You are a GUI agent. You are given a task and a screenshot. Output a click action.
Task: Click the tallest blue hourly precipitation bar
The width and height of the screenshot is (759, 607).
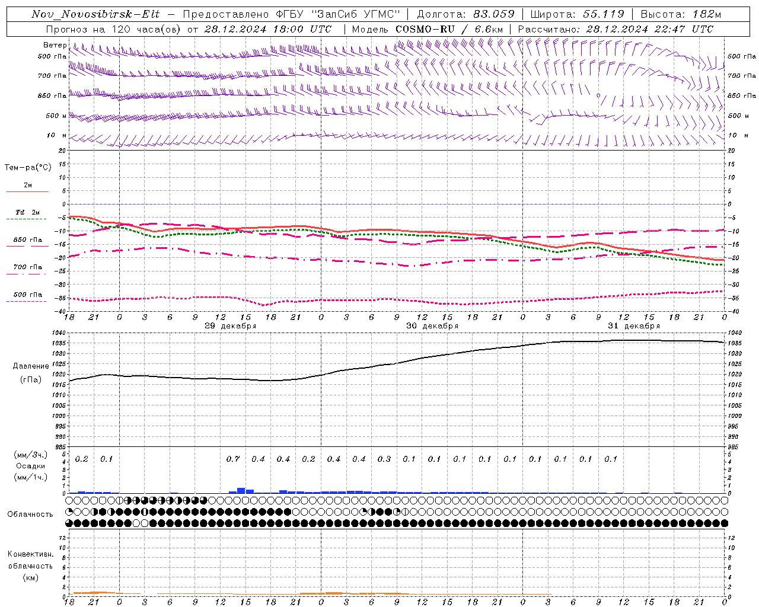(x=241, y=490)
